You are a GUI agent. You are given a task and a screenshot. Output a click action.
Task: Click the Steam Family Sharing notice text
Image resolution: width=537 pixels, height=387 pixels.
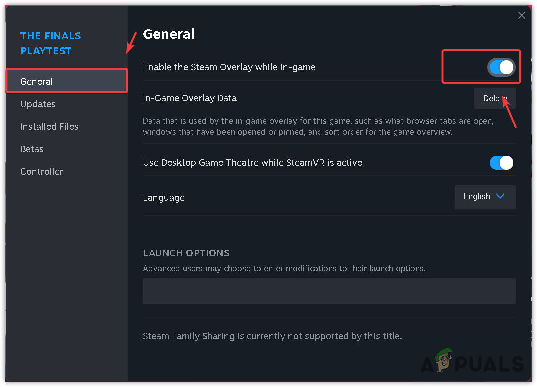[x=272, y=336]
